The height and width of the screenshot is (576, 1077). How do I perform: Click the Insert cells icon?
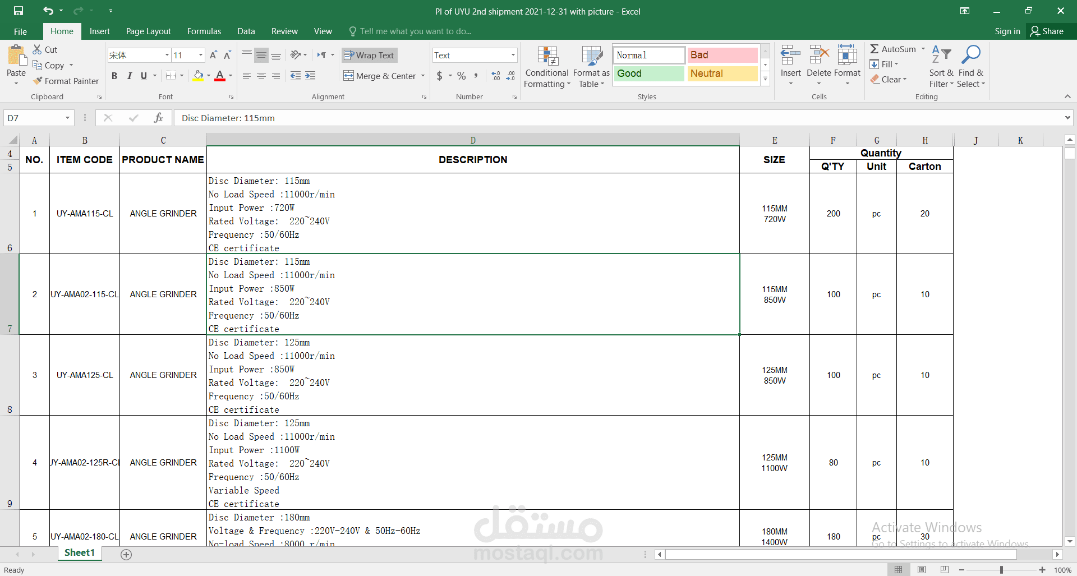click(x=790, y=56)
